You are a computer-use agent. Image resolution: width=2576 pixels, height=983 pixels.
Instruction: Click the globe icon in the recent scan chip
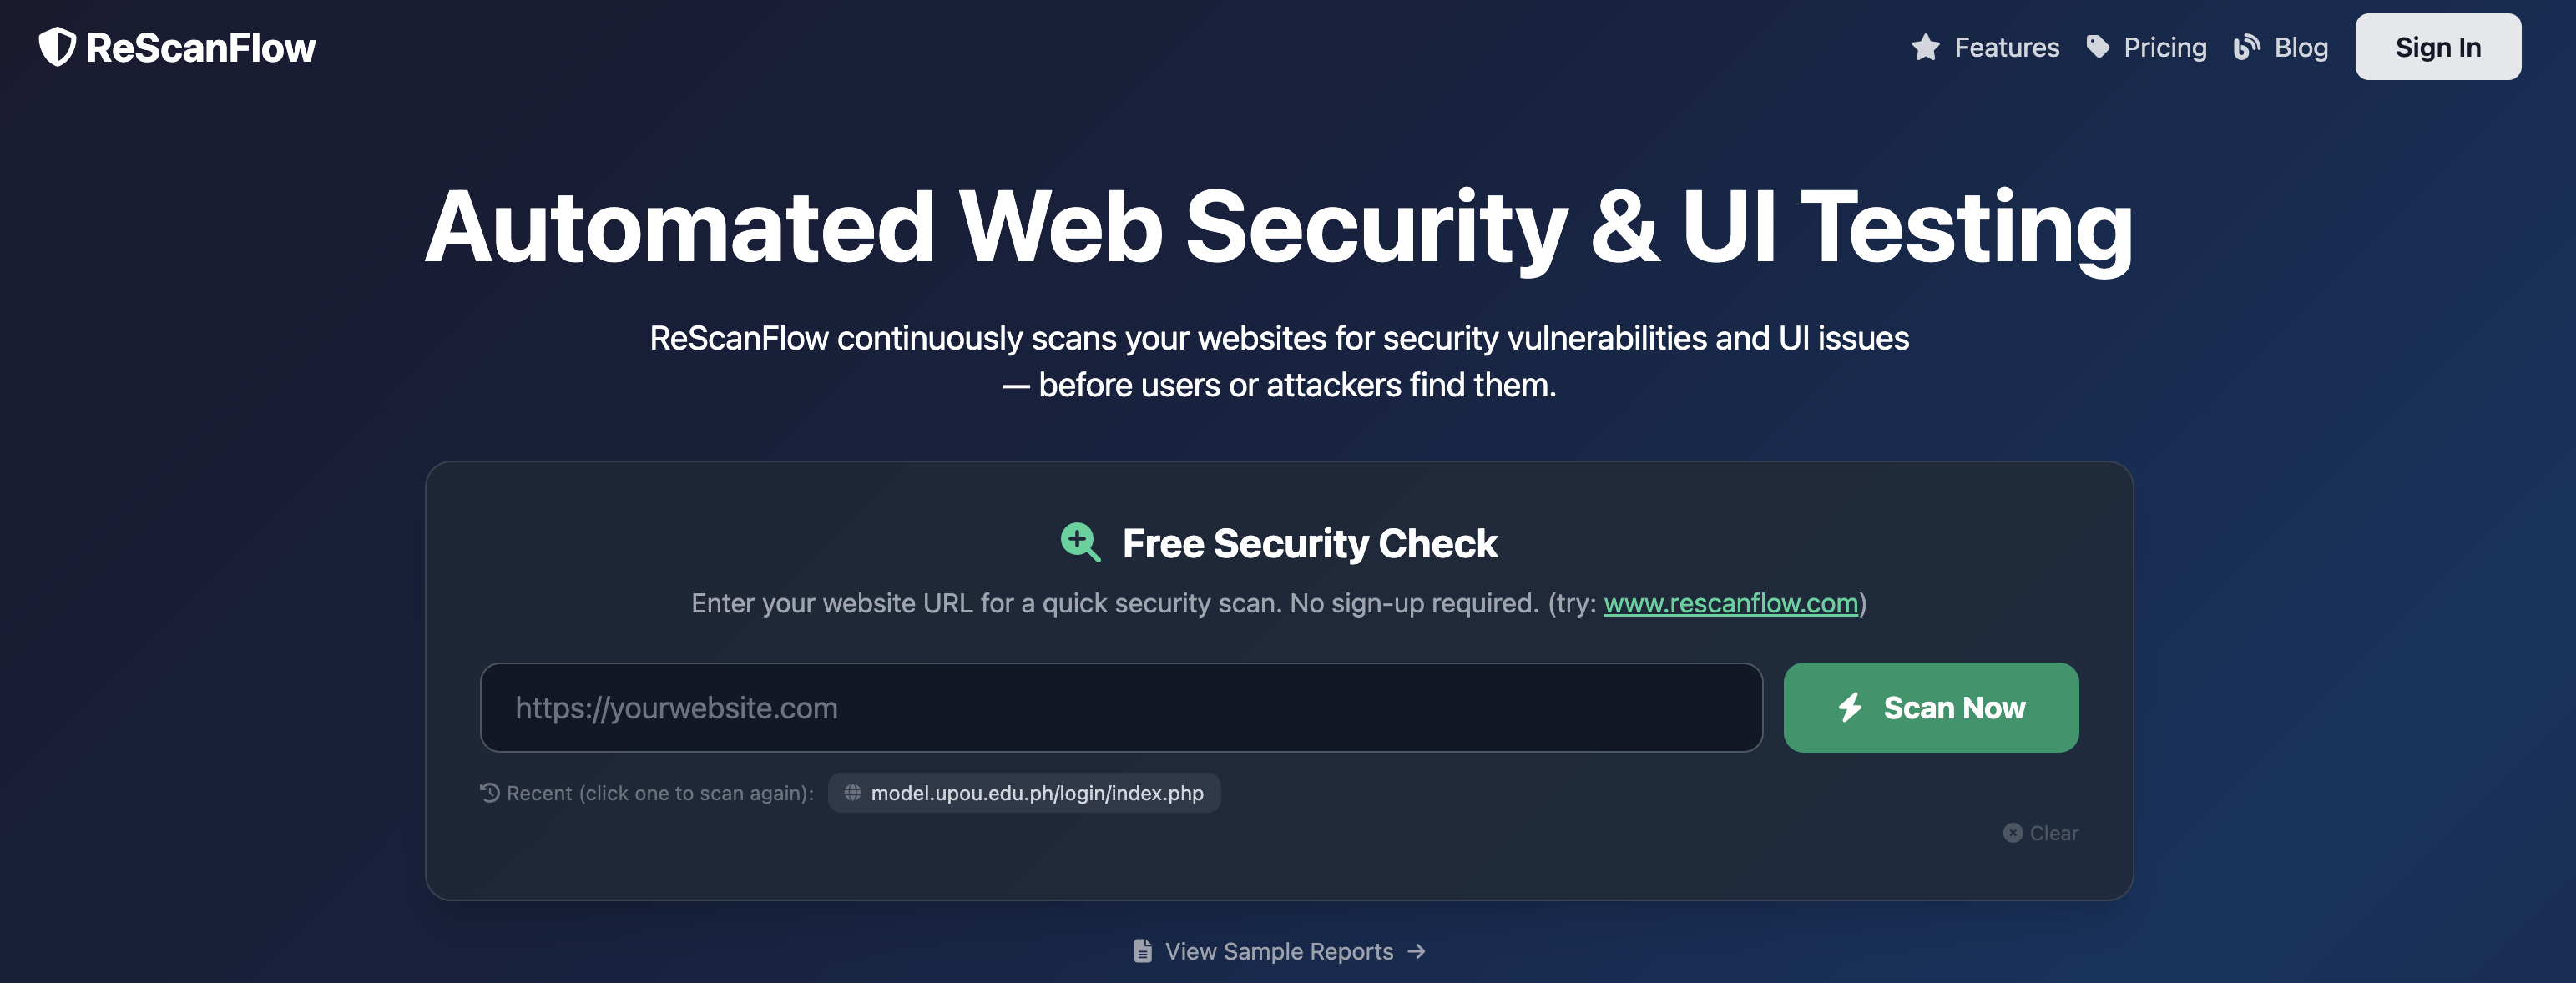point(853,793)
